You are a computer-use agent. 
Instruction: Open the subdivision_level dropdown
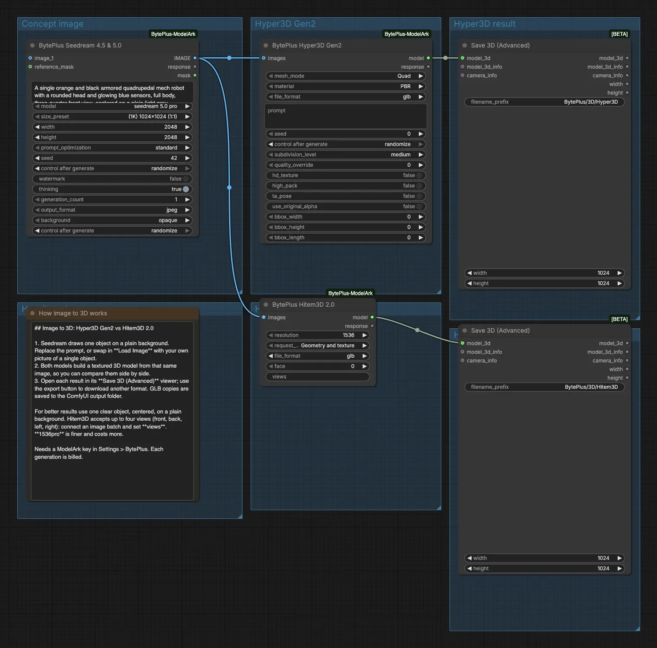point(346,155)
